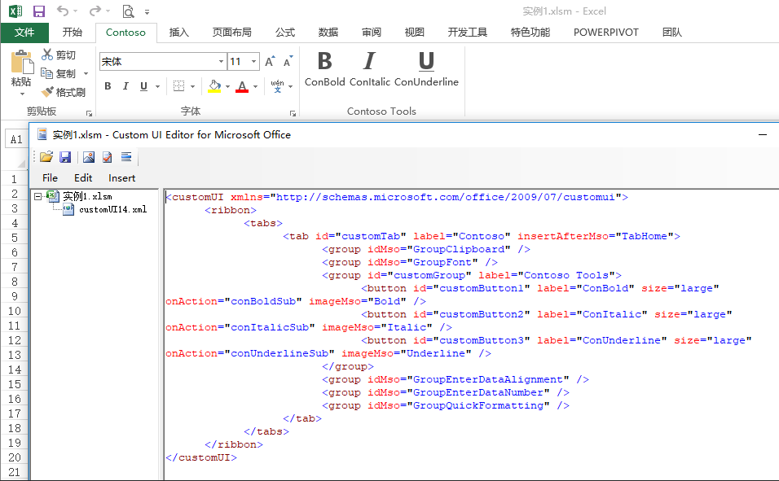The height and width of the screenshot is (481, 779).
Task: Click the large ConBold button
Action: point(325,69)
